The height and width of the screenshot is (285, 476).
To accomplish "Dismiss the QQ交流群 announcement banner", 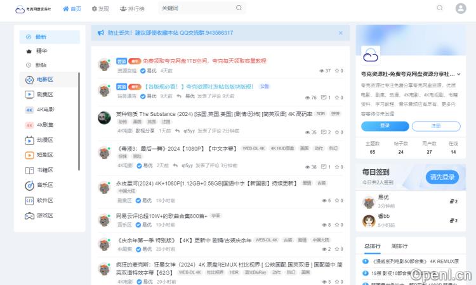I will (x=341, y=33).
